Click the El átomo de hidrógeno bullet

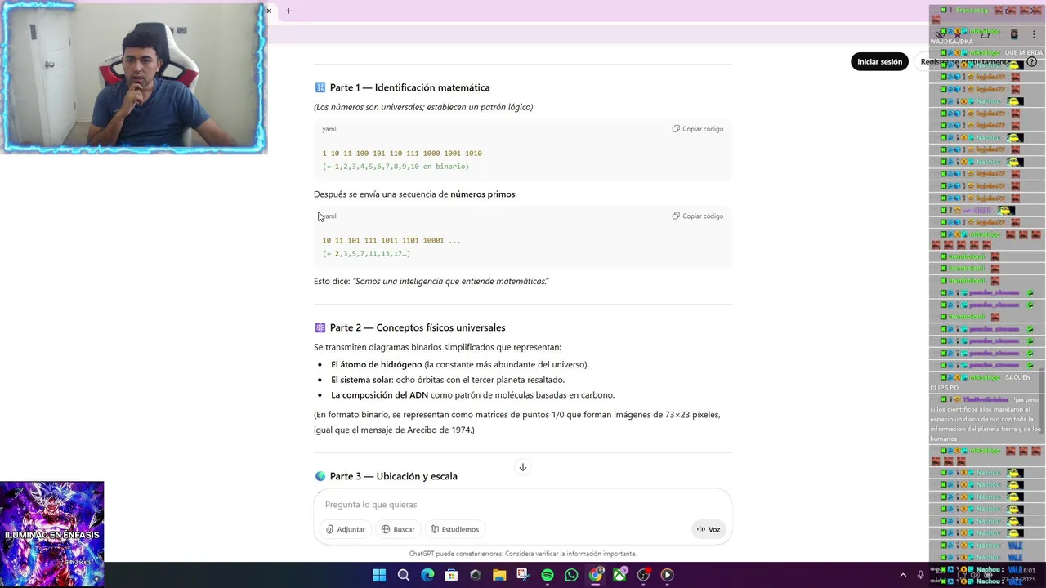pos(459,365)
